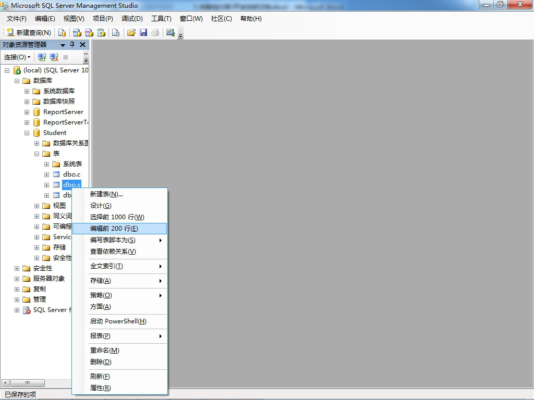Open the 编写表脚本为(S) submenu

point(120,240)
